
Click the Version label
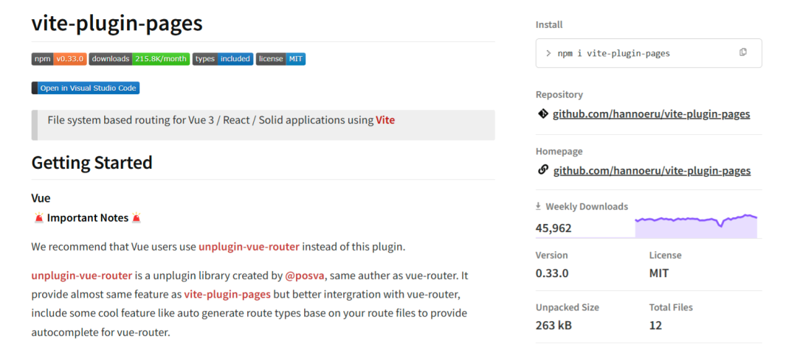551,255
